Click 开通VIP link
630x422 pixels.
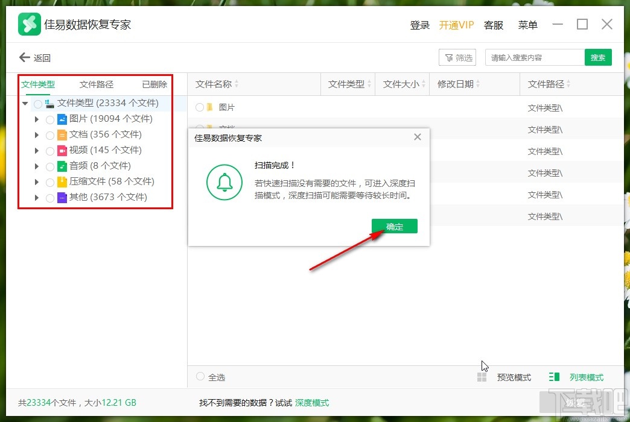(456, 25)
